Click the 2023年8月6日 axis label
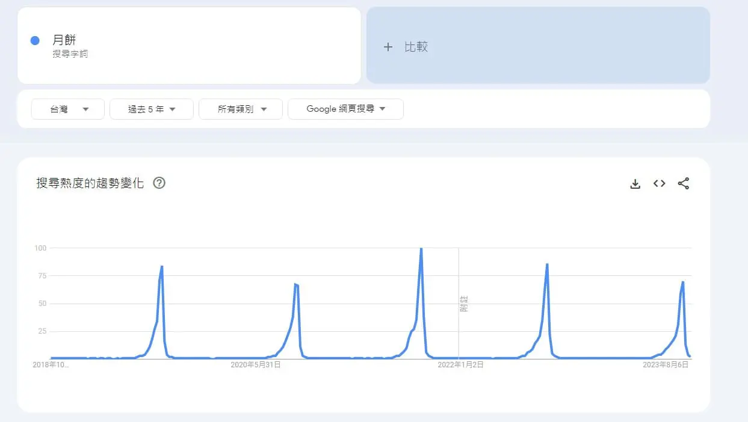 click(x=666, y=364)
